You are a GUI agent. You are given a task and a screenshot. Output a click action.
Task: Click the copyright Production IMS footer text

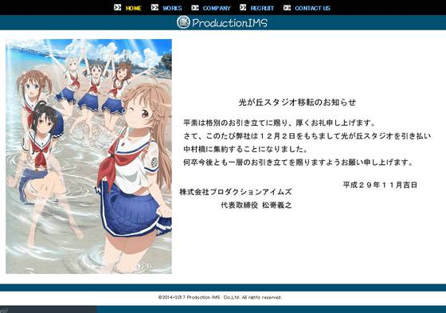point(220,297)
